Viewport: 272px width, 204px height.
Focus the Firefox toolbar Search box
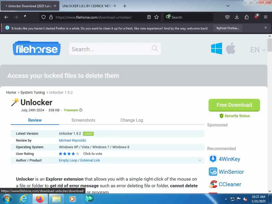click(x=188, y=17)
